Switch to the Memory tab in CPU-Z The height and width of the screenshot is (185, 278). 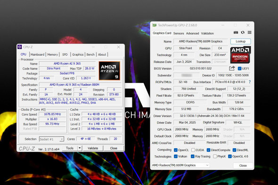point(52,54)
